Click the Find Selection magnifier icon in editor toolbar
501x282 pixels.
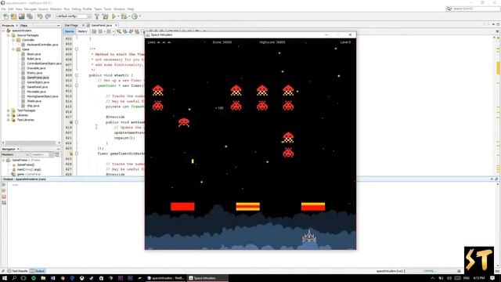119,31
